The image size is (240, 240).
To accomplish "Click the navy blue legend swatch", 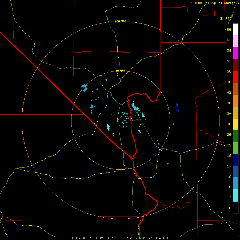I will pyautogui.click(x=235, y=160).
